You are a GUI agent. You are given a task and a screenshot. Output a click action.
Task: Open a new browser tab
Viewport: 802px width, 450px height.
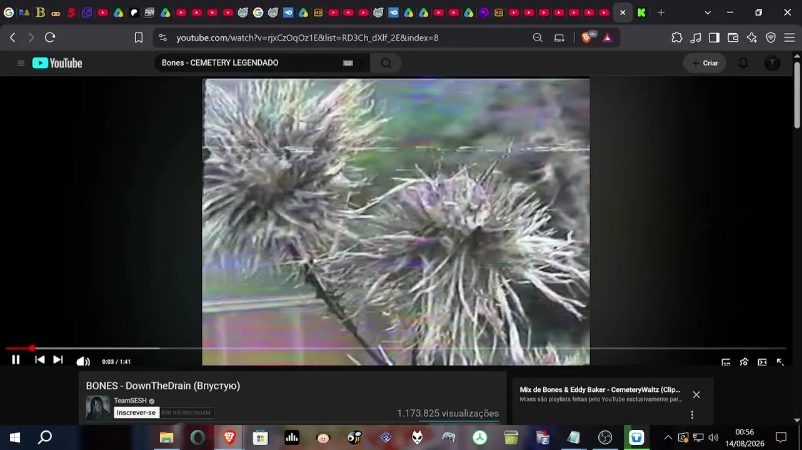661,12
